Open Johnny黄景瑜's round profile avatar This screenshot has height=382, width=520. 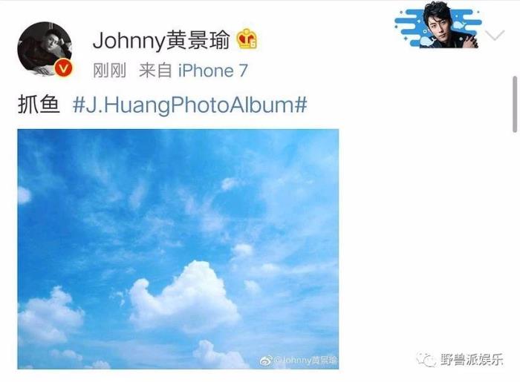pos(45,49)
